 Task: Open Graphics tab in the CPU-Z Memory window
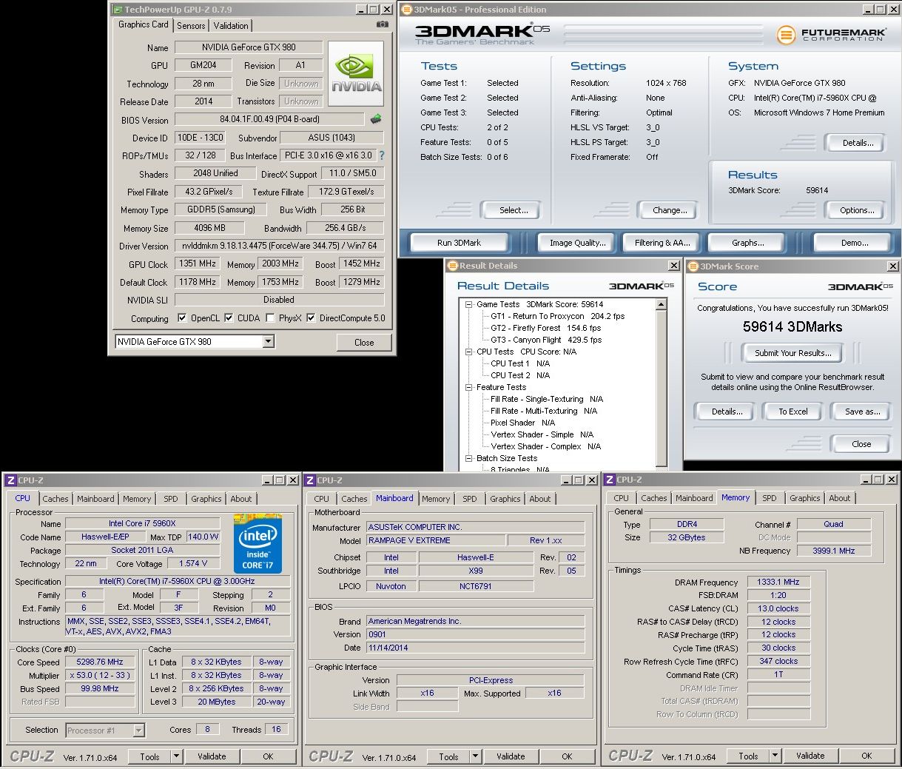(x=805, y=498)
